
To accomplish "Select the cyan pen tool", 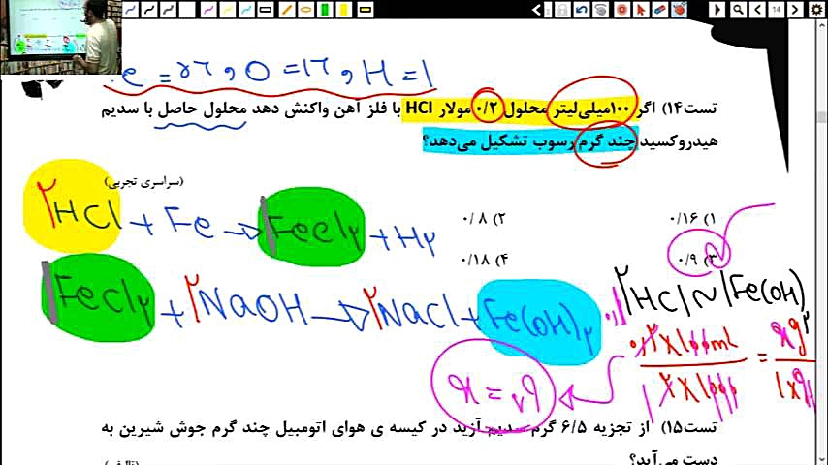I will click(x=246, y=10).
